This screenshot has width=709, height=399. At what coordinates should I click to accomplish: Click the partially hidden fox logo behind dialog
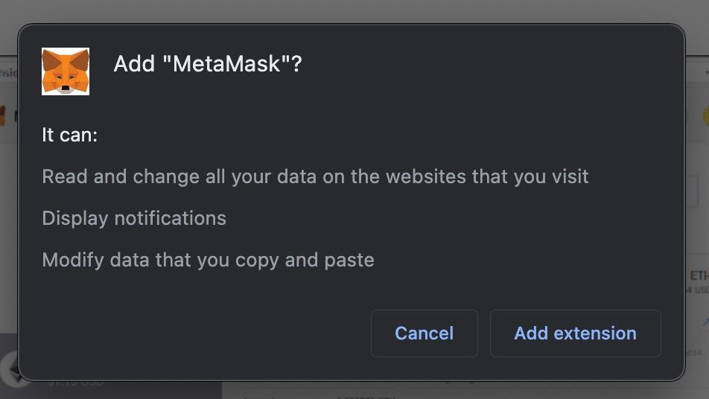(x=3, y=115)
